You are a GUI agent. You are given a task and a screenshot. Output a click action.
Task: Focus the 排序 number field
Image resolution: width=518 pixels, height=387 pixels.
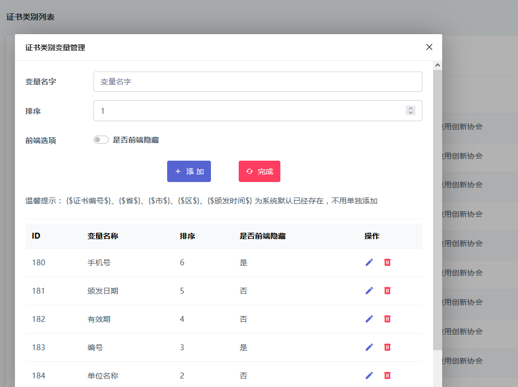point(258,110)
